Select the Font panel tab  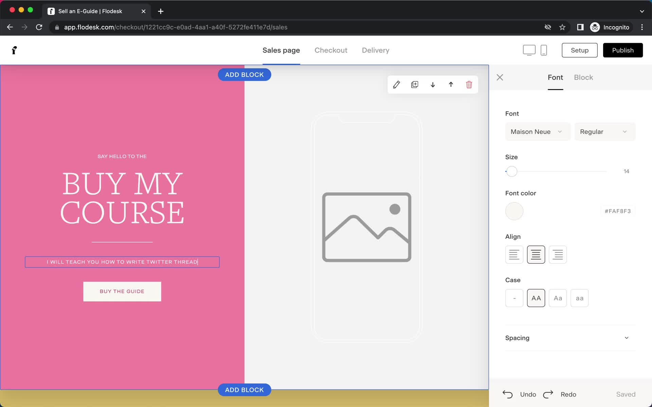coord(555,77)
